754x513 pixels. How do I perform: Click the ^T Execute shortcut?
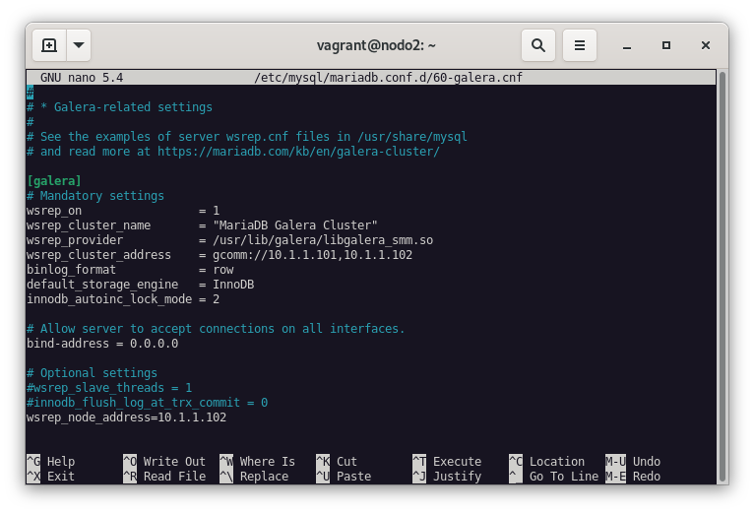[447, 462]
